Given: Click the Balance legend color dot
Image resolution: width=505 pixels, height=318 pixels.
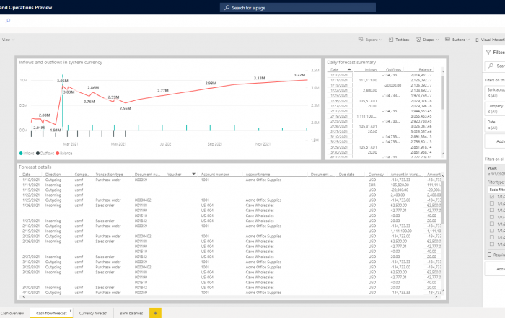Looking at the screenshot, I should click(x=58, y=153).
